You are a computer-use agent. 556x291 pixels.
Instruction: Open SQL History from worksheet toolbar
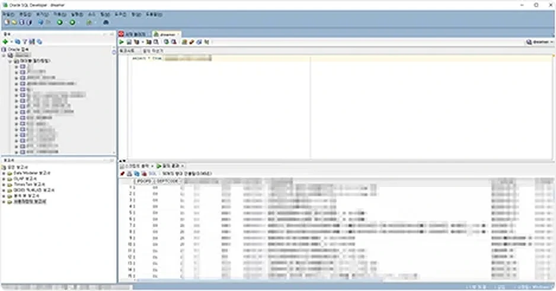tap(199, 42)
